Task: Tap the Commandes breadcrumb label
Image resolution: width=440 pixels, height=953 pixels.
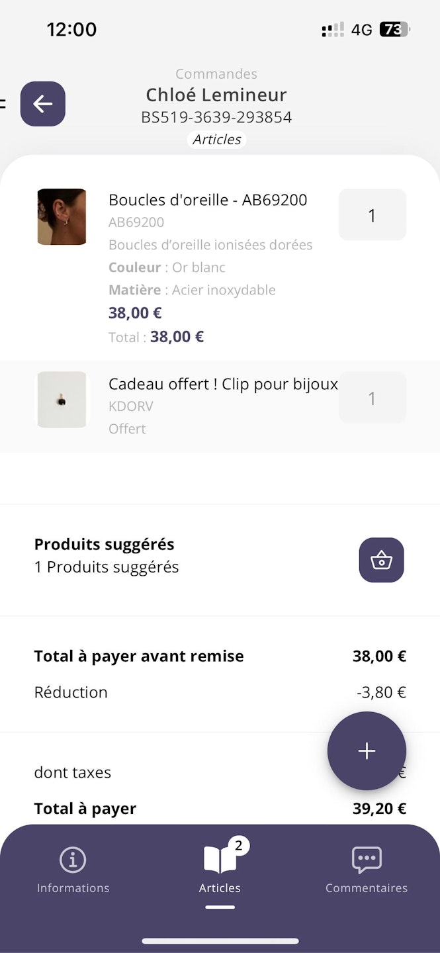Action: (x=216, y=74)
